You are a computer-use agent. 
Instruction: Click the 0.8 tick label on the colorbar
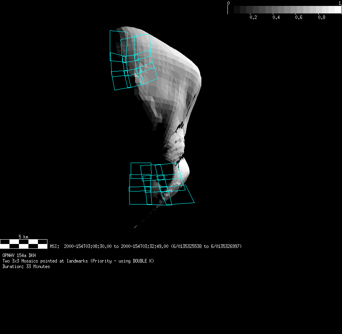[x=322, y=17]
